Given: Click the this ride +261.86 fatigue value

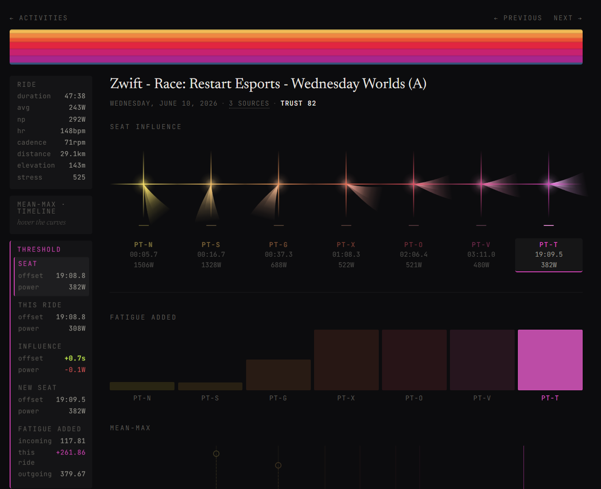Looking at the screenshot, I should (x=71, y=452).
